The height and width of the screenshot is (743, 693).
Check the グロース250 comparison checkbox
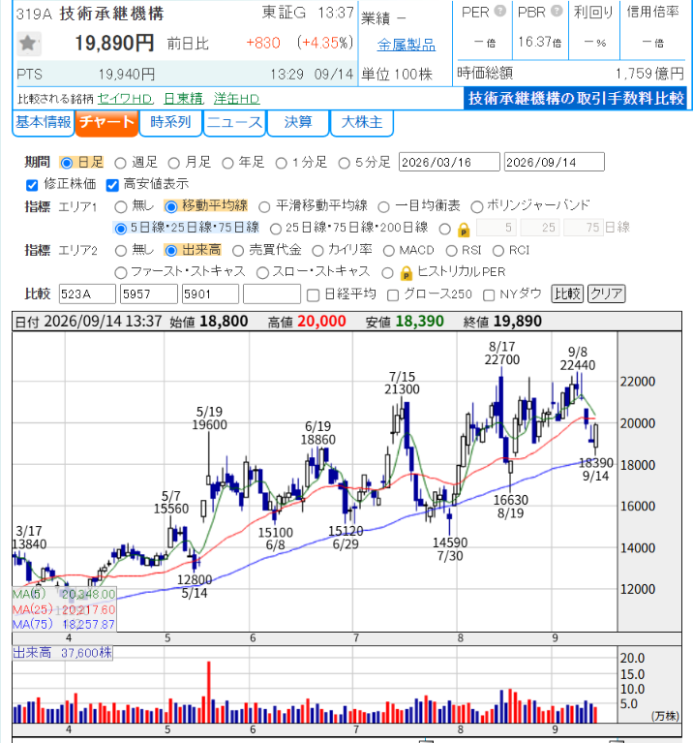pyautogui.click(x=393, y=295)
